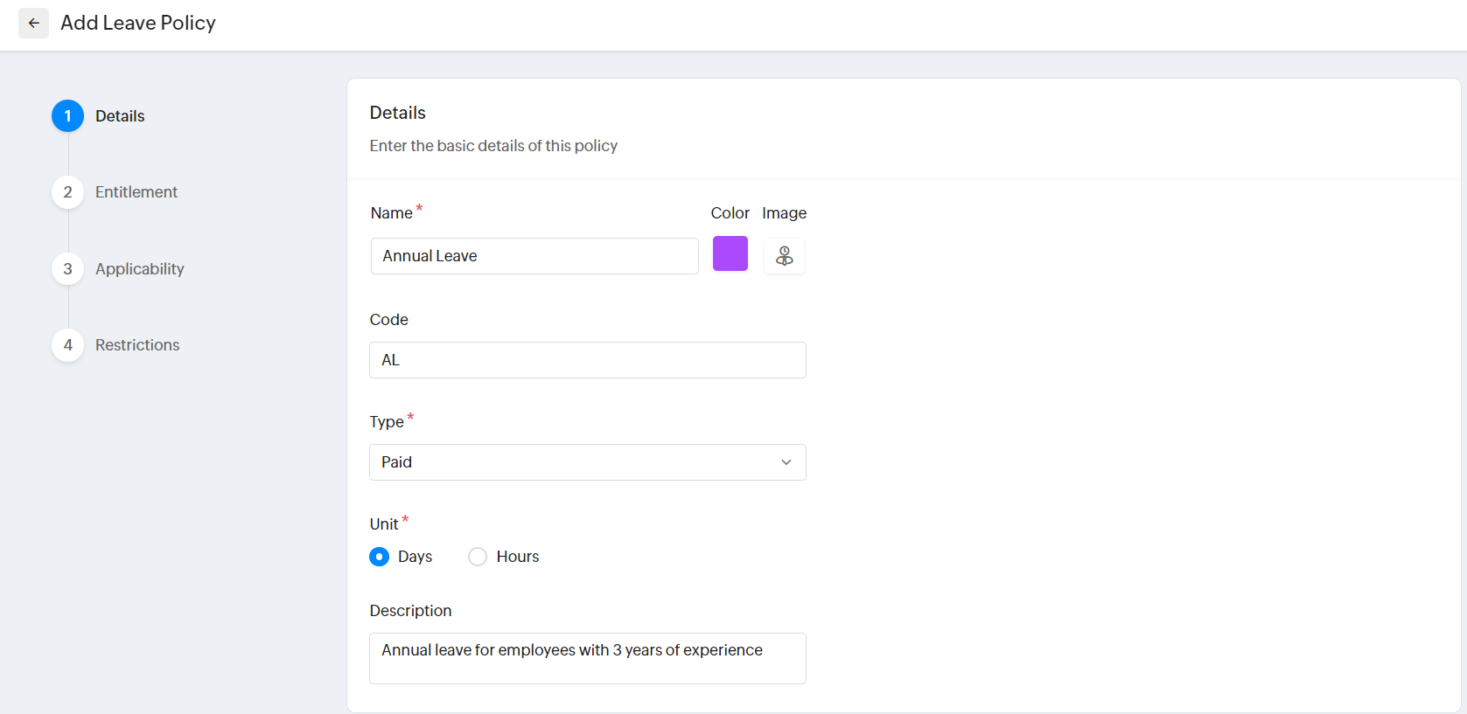Click the step 2 number circle
The height and width of the screenshot is (714, 1467).
coord(67,192)
